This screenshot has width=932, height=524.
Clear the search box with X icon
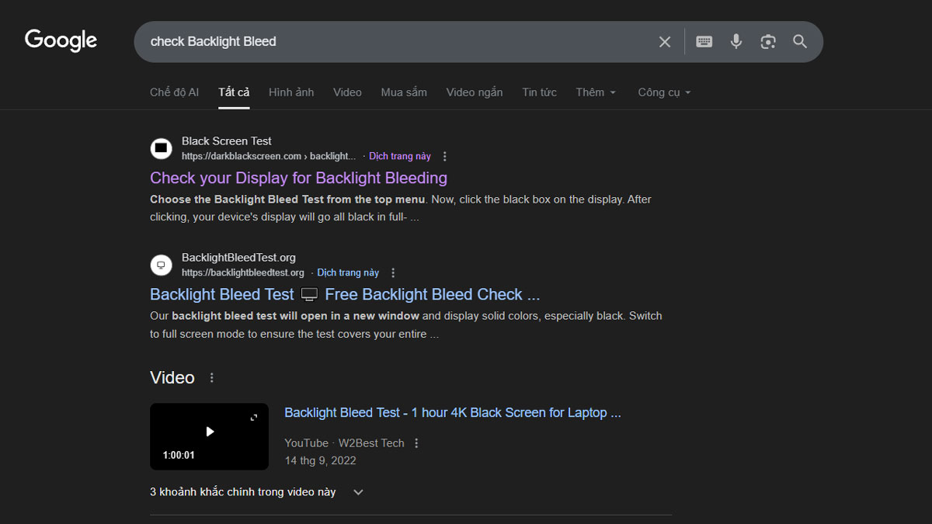pyautogui.click(x=664, y=42)
